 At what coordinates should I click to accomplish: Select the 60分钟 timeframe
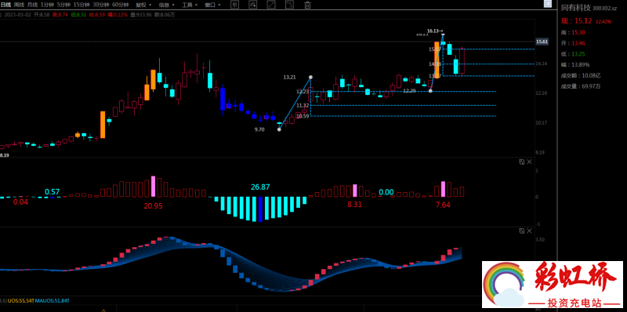(121, 5)
